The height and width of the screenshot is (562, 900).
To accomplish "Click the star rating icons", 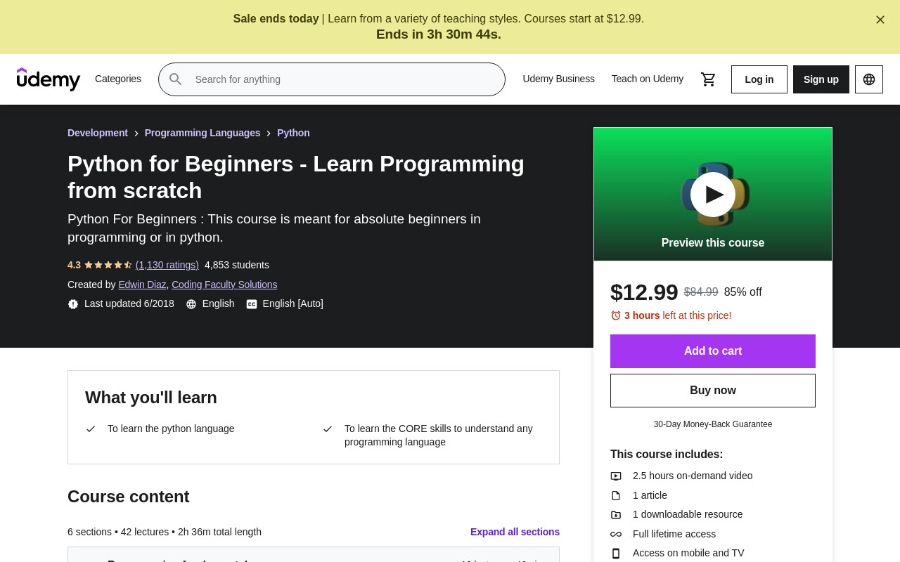I will tap(108, 265).
